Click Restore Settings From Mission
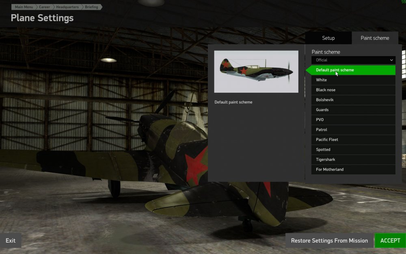 point(329,241)
